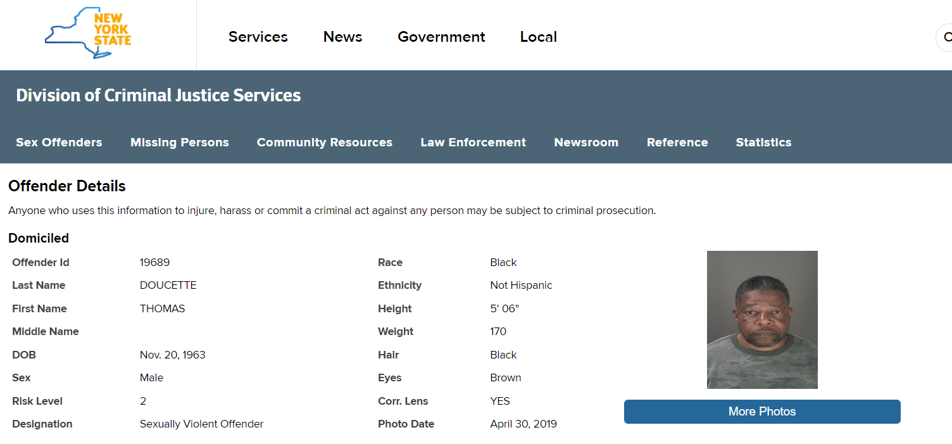Select the Ethnicity value Not Hispanic
Screen dimensions: 952x444
tap(522, 285)
